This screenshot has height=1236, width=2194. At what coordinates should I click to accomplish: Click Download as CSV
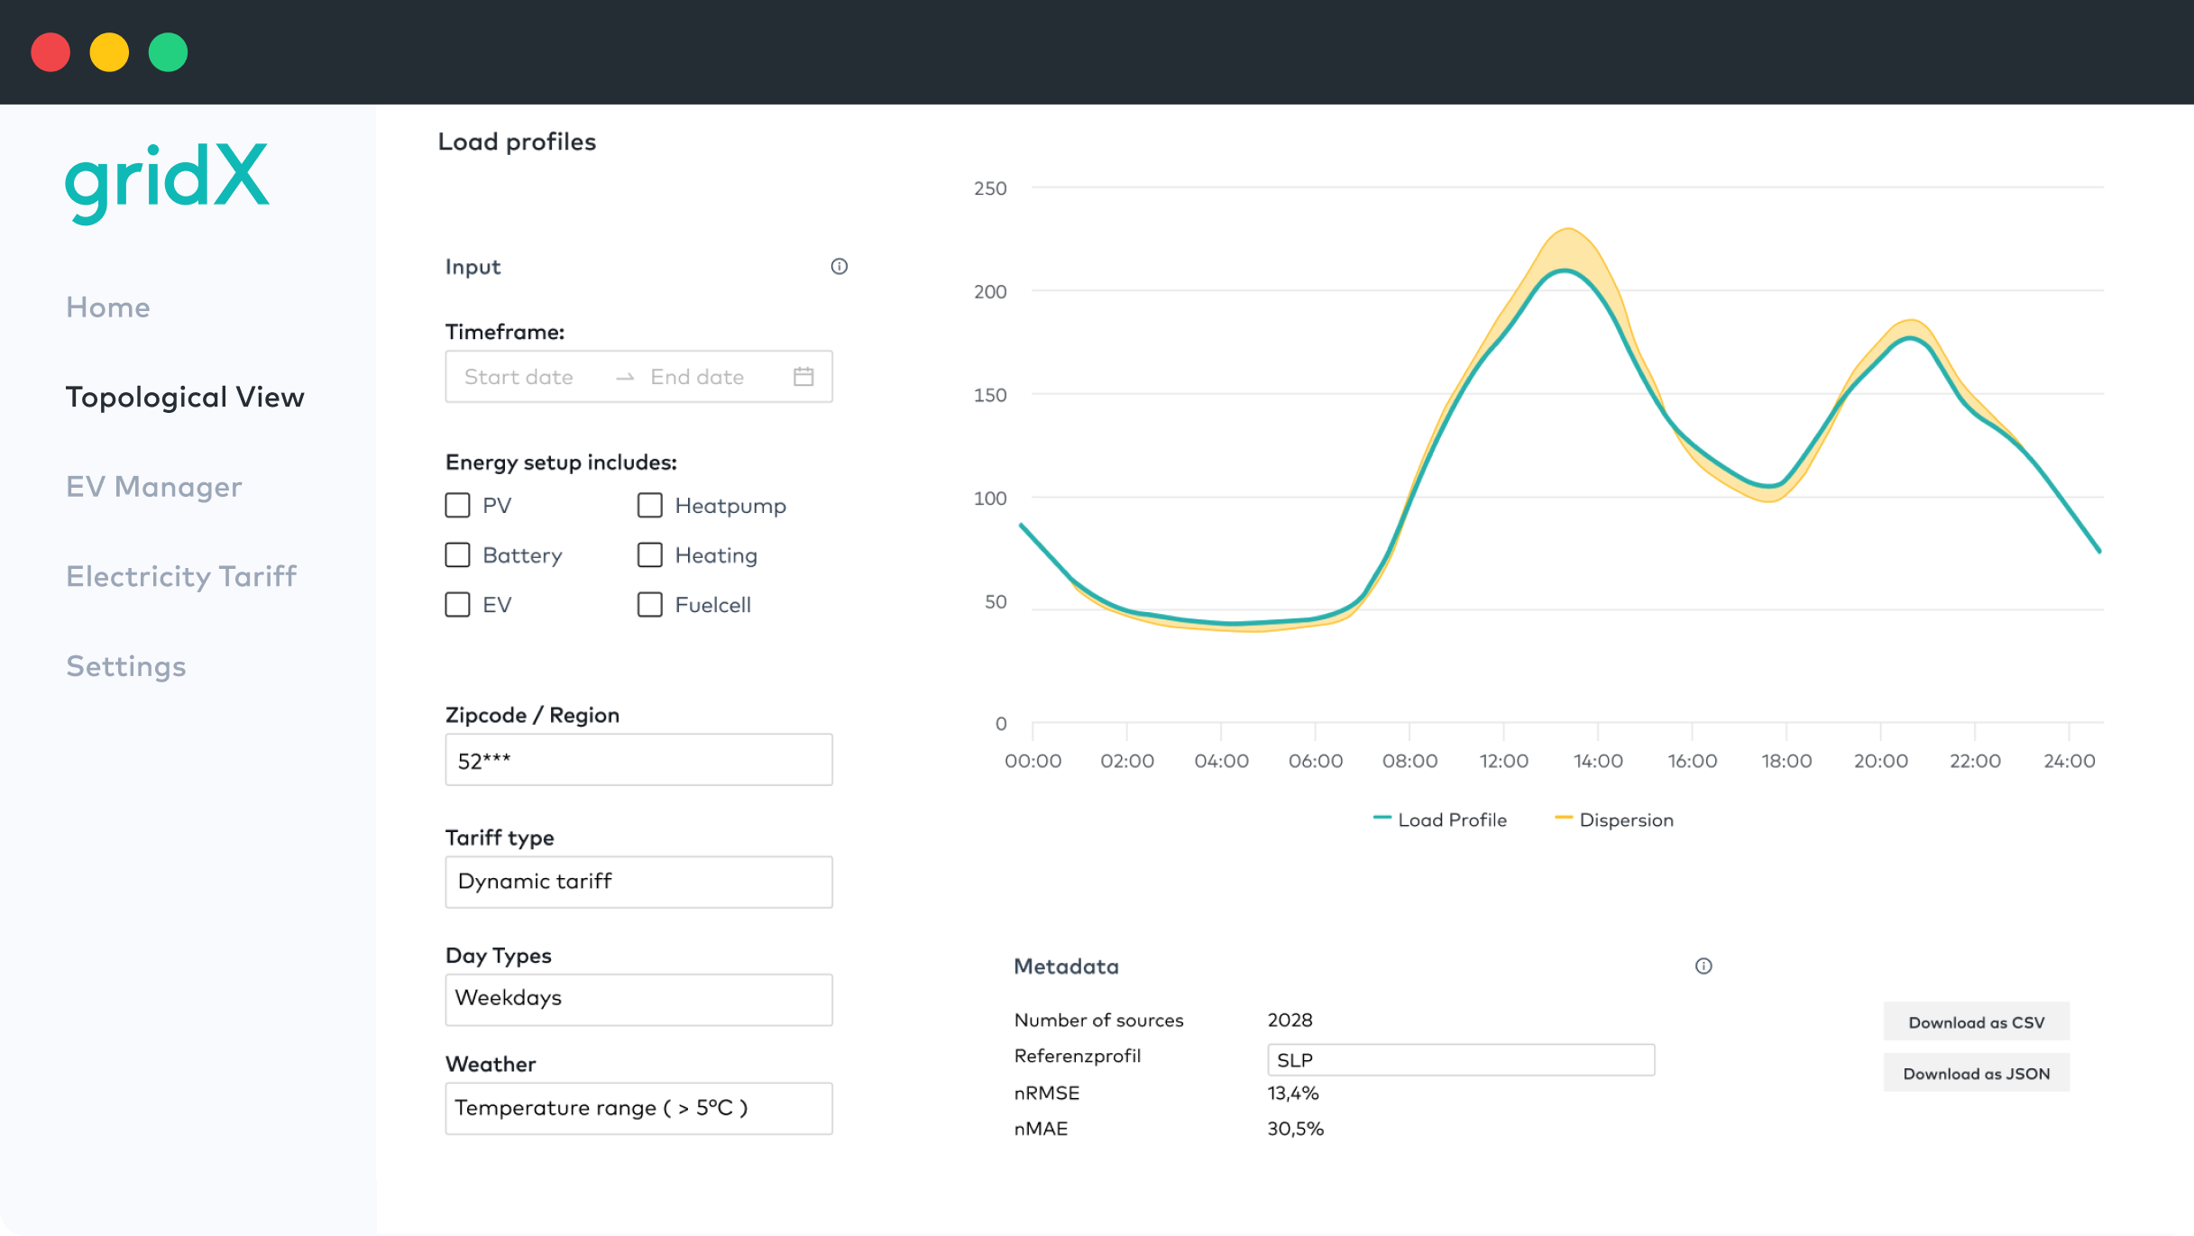pos(1977,1021)
